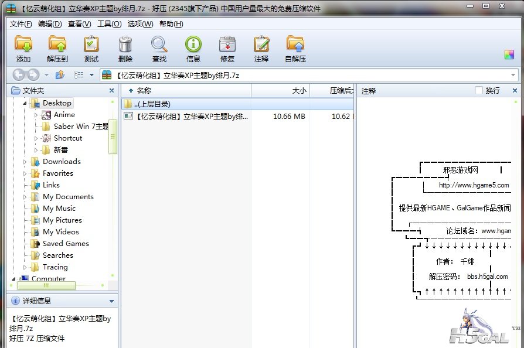This screenshot has width=524, height=348.
Task: Click the 解压到 (Extract to) icon
Action: click(57, 45)
